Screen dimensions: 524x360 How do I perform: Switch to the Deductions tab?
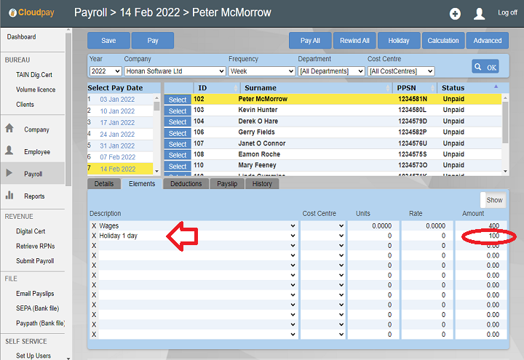click(186, 184)
